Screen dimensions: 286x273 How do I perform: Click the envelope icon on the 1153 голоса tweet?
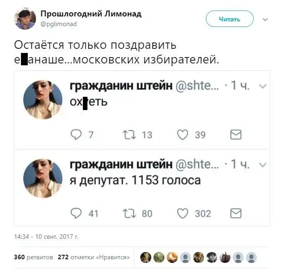(235, 213)
